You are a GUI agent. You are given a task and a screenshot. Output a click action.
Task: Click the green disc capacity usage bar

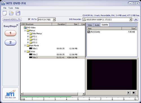(x=46, y=97)
